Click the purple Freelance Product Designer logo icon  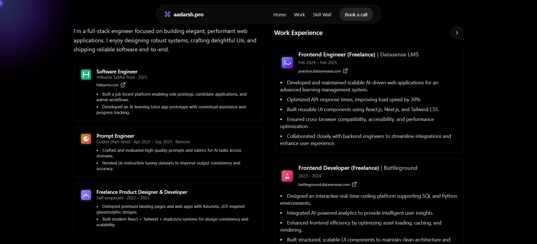click(x=86, y=195)
